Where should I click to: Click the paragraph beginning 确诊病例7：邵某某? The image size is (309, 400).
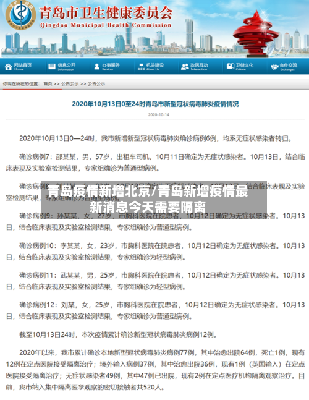155,163
